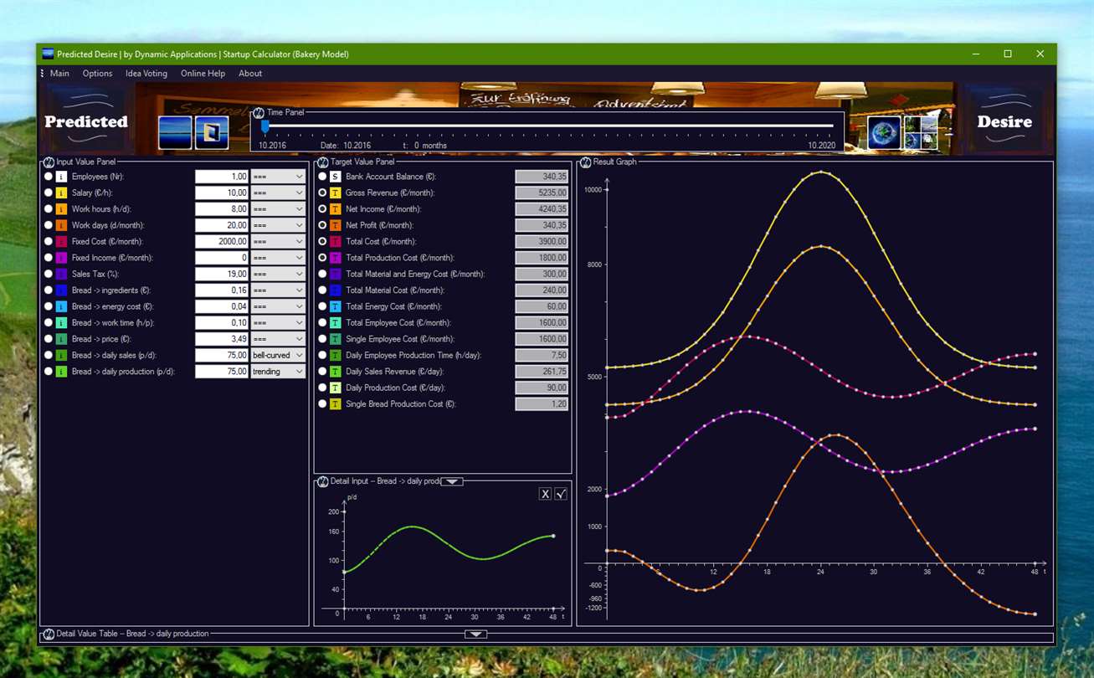Open the Fixed Income trend dropdown
The image size is (1094, 678).
point(278,258)
